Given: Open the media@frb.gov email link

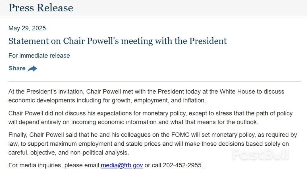Looking at the screenshot, I should pos(122,165).
